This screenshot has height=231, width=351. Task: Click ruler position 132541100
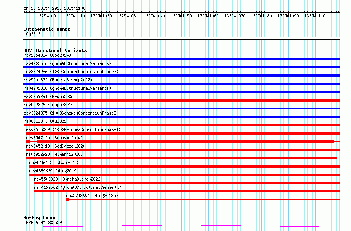tap(315, 16)
